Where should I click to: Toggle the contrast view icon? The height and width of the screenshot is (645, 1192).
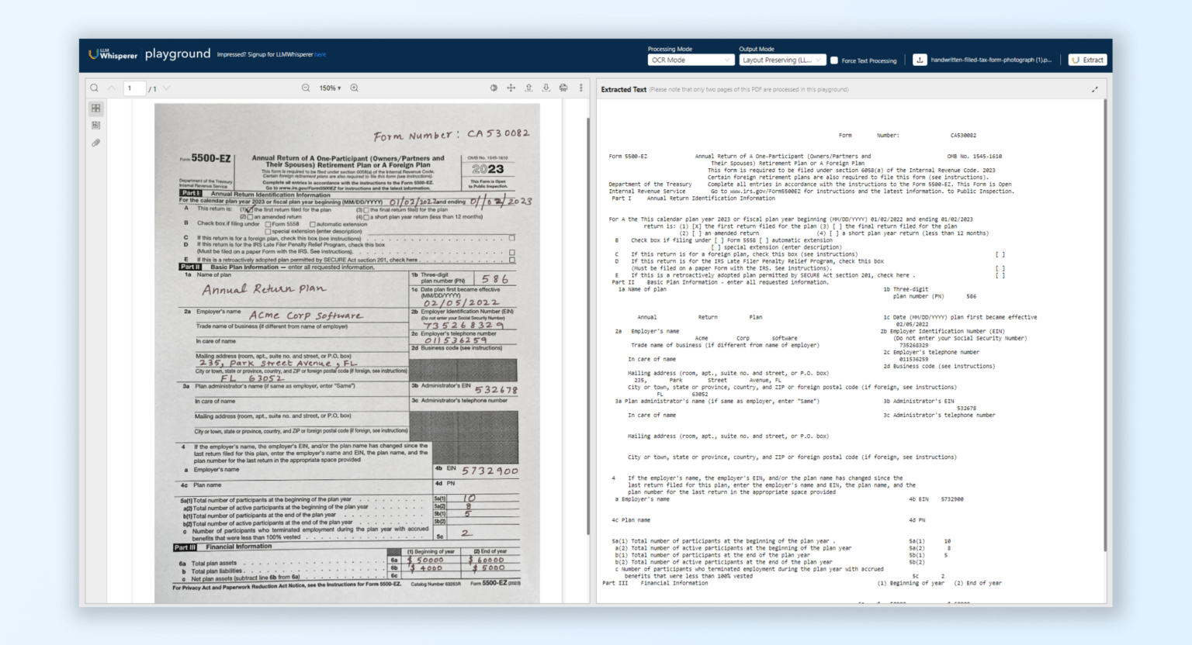point(494,88)
